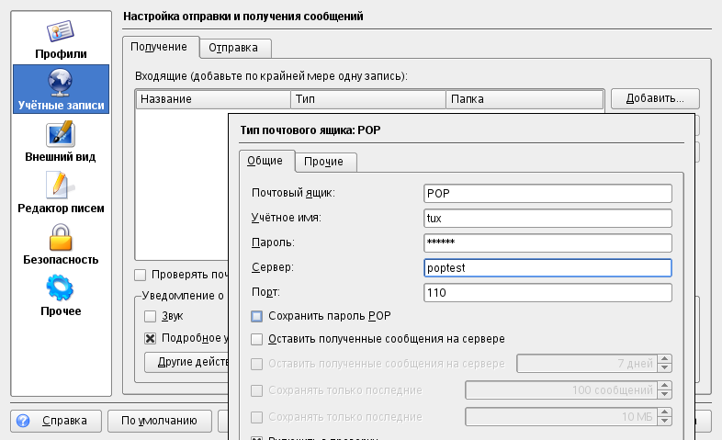Select the Общие tab

(265, 161)
